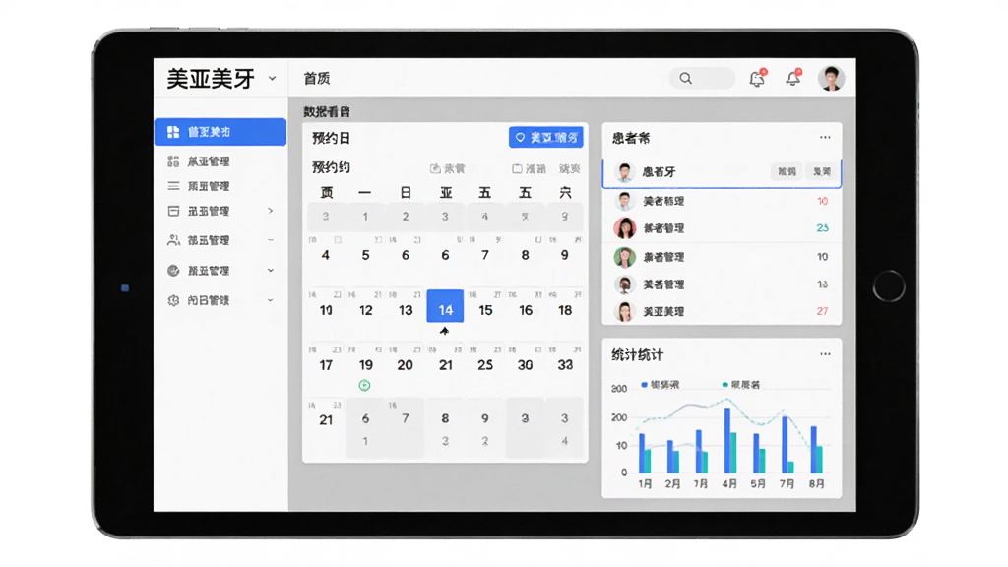This screenshot has width=1008, height=567.
Task: Click the blue bar above 4月
Action: (x=727, y=440)
